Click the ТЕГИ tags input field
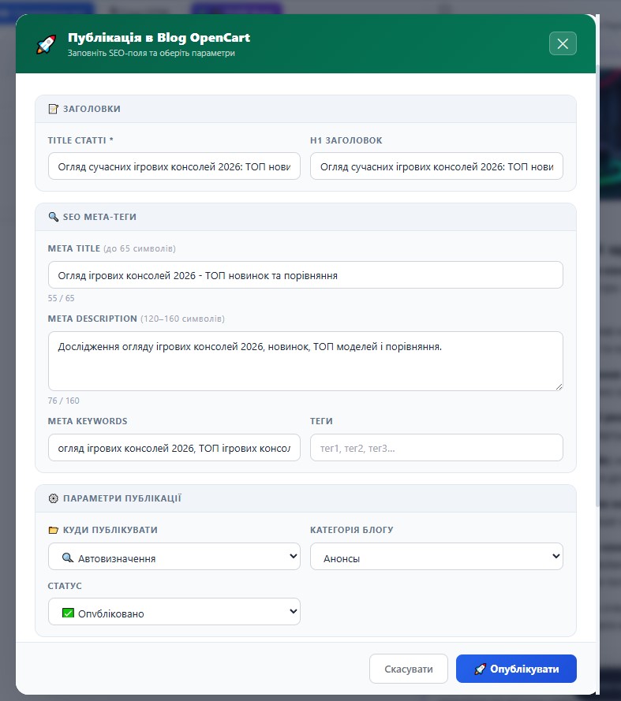The image size is (621, 701). (436, 447)
